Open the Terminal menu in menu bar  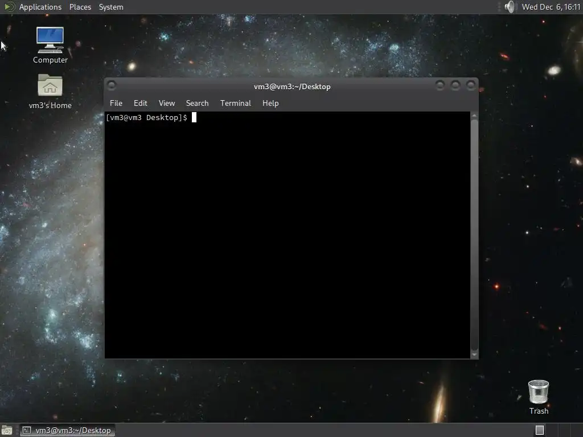coord(235,104)
